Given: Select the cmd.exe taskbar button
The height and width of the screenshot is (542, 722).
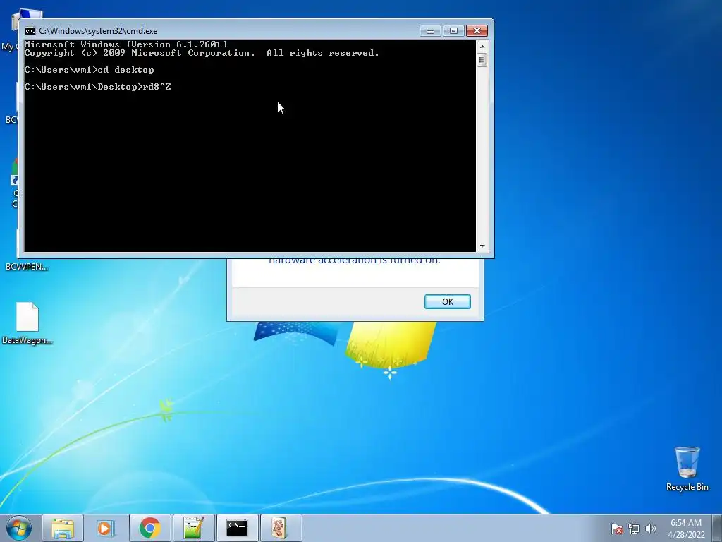Looking at the screenshot, I should click(237, 528).
